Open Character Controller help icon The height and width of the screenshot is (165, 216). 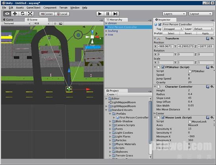click(x=208, y=87)
